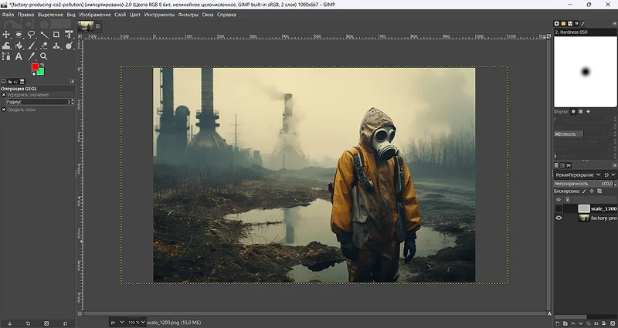Hide the factory-pro layer
This screenshot has height=328, width=618.
559,218
